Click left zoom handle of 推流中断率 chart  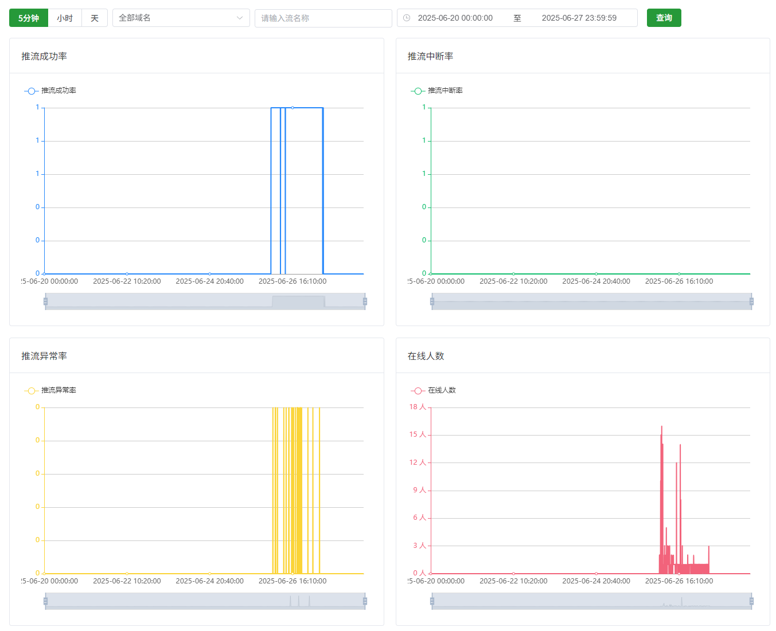pyautogui.click(x=432, y=301)
